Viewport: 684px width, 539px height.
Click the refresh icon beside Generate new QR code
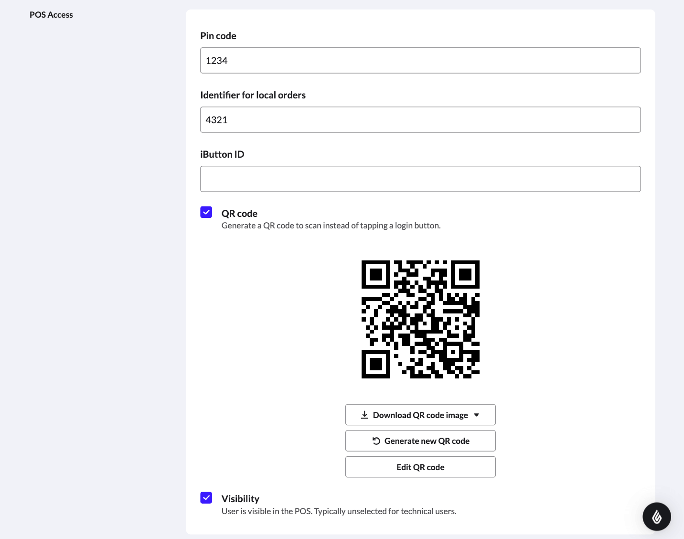(x=376, y=441)
